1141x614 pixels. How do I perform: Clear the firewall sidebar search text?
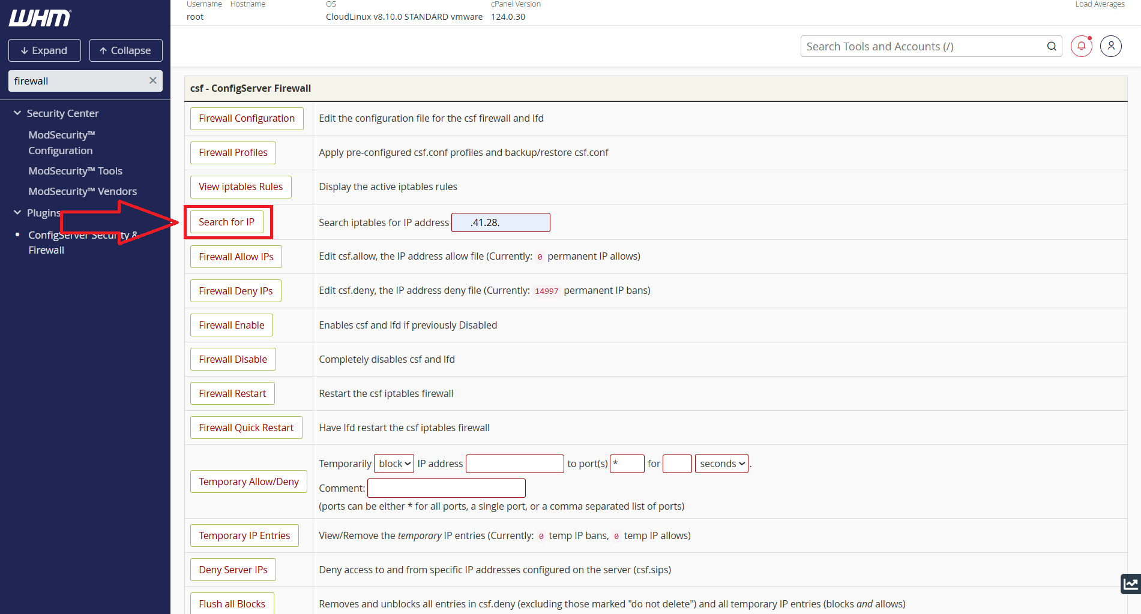point(153,80)
